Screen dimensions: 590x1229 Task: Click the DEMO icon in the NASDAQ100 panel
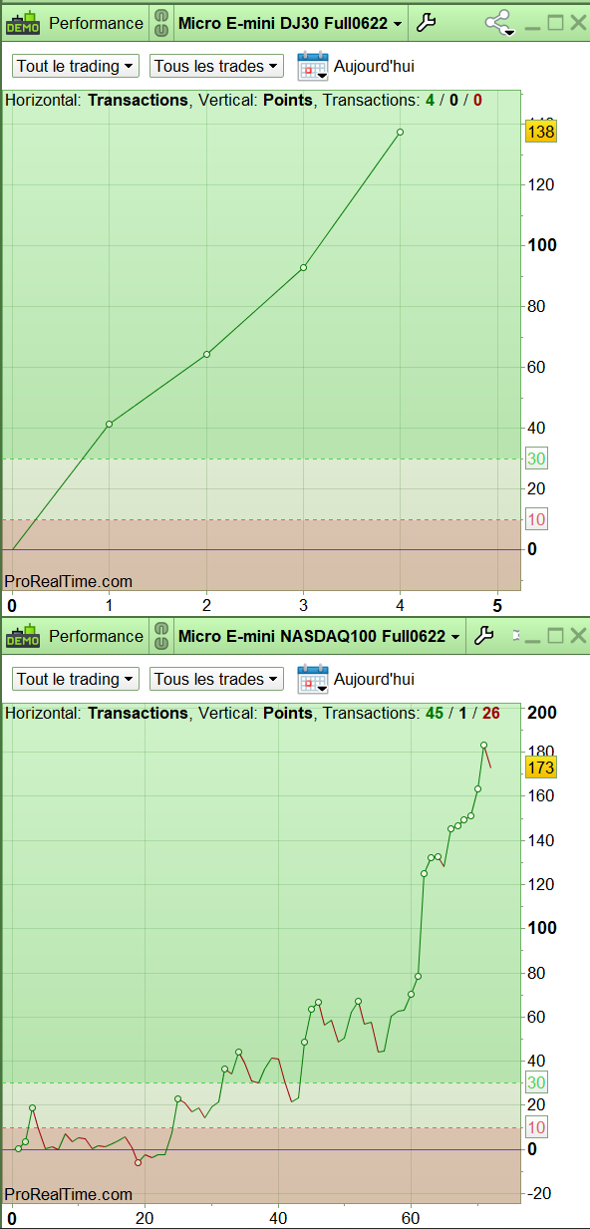[x=24, y=635]
